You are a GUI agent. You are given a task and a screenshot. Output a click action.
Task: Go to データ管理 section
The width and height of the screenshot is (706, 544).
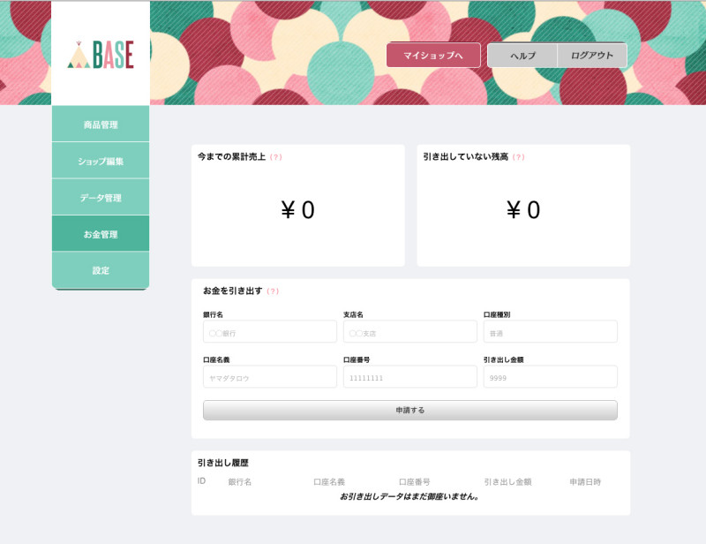(101, 198)
